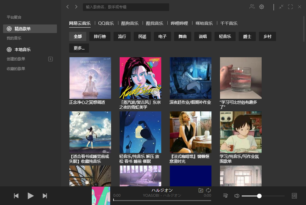
Task: Click the forward navigation arrow
Action: 76,6
